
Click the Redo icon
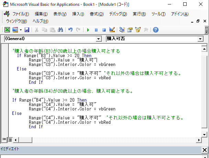click(78, 30)
